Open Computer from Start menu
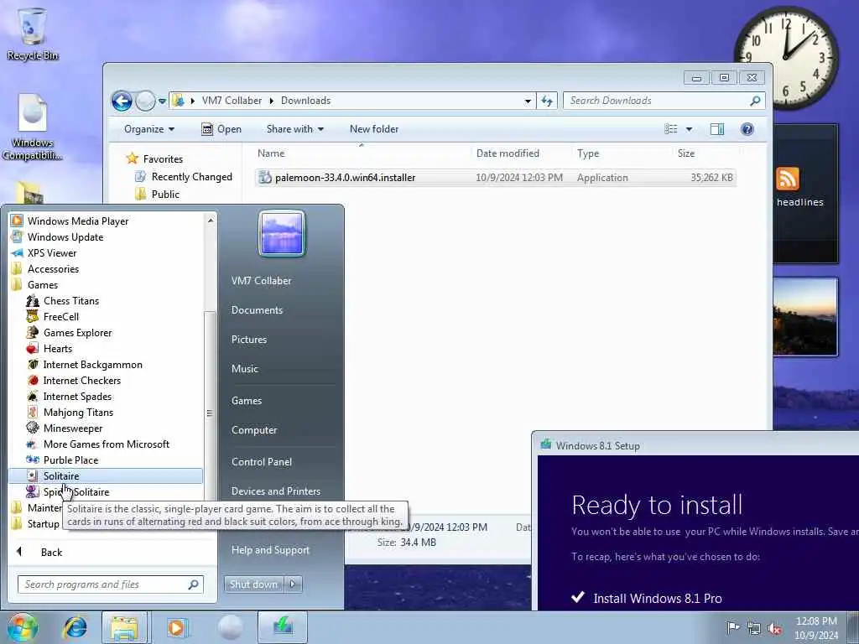 coord(254,430)
